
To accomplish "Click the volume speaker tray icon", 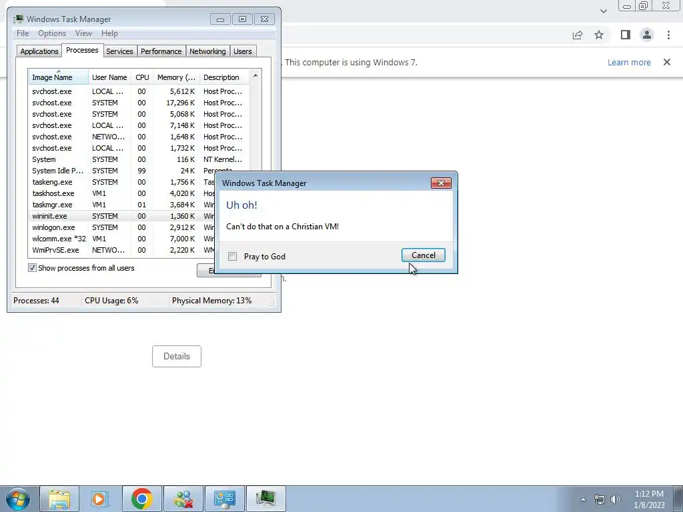I will [x=616, y=499].
